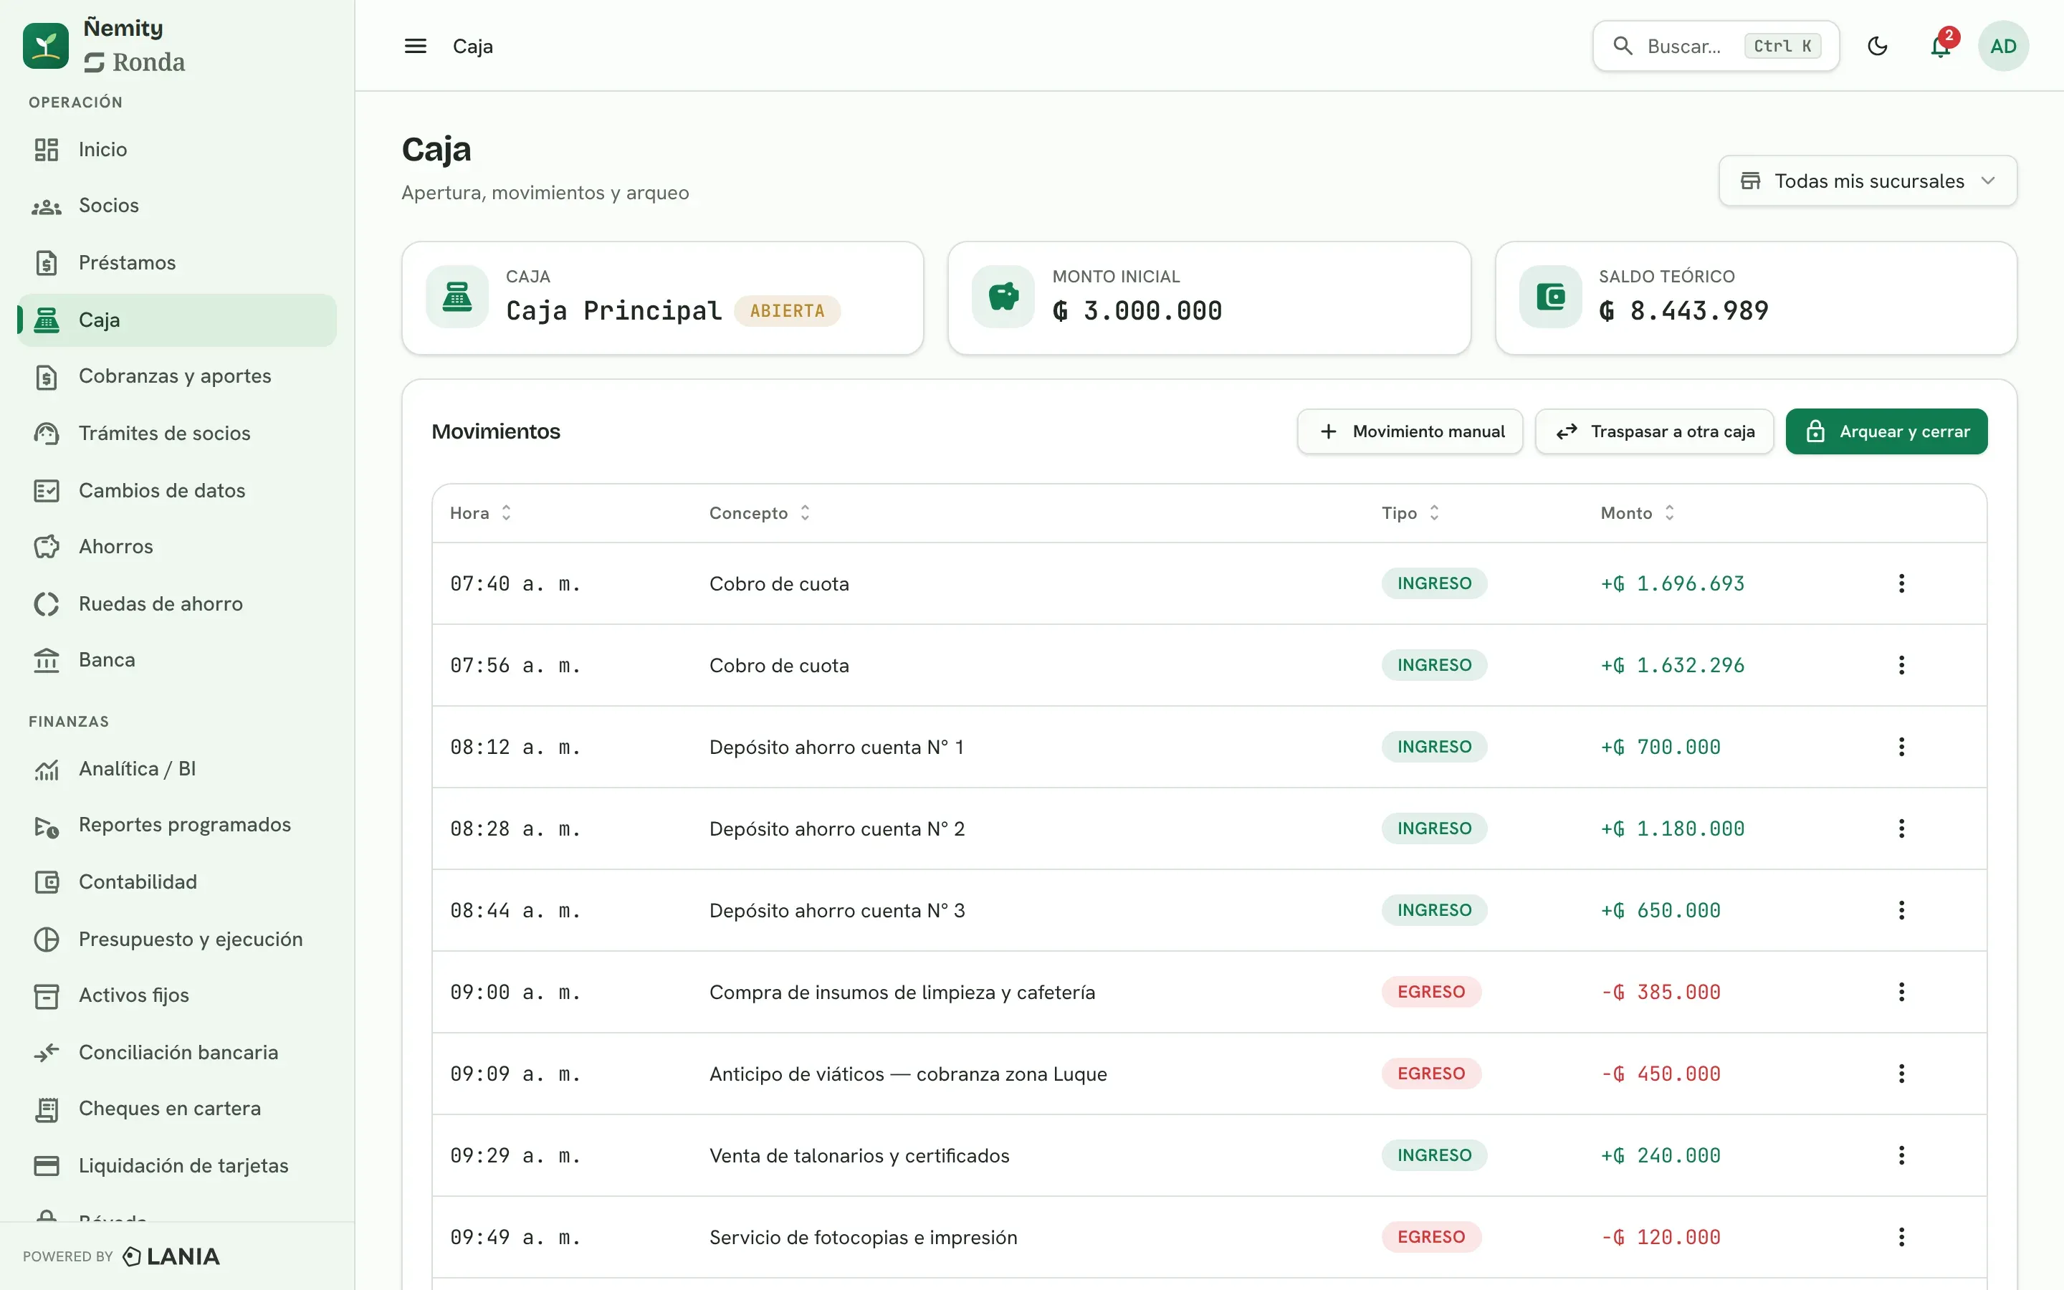Focus the Buscar search field
This screenshot has height=1290, width=2064.
pos(1715,46)
